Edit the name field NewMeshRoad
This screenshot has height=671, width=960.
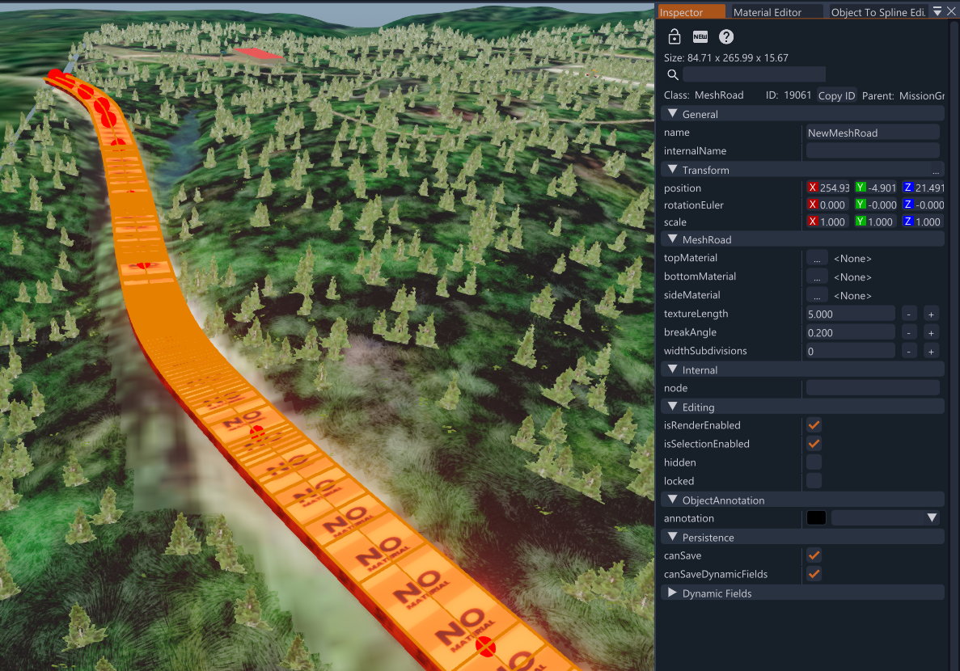873,133
